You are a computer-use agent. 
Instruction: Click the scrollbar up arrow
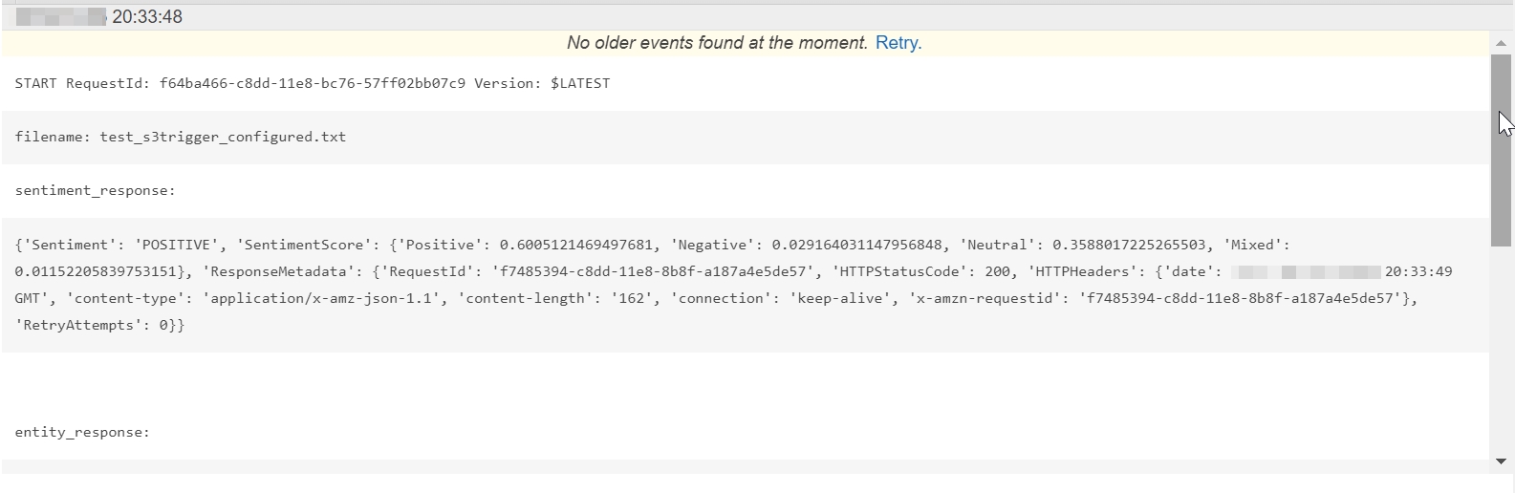(1501, 43)
